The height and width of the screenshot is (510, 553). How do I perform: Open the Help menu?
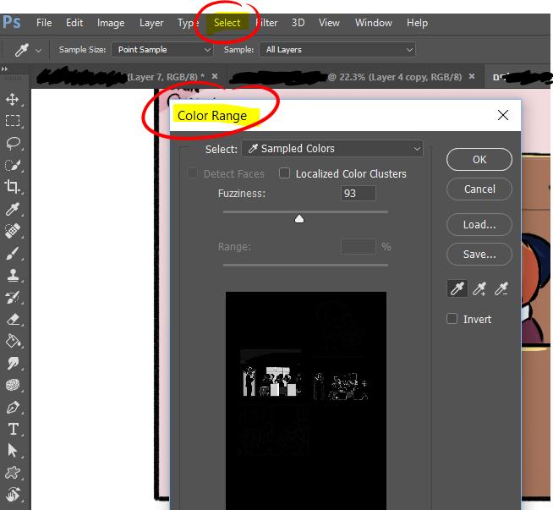point(417,24)
